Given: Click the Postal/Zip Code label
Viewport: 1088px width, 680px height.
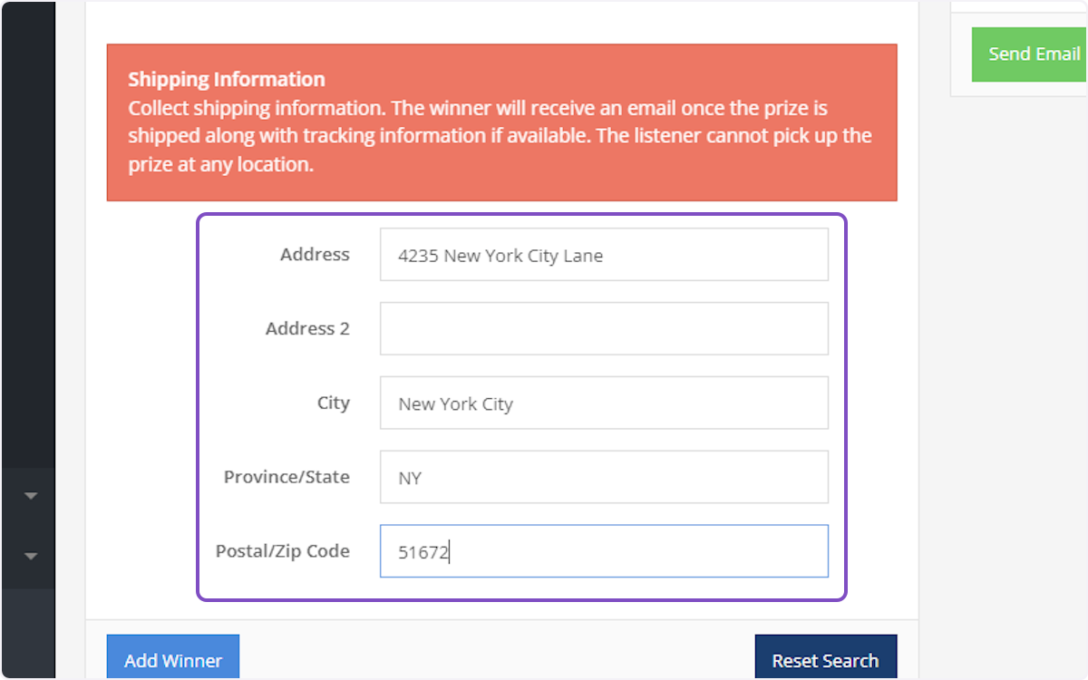Looking at the screenshot, I should [282, 551].
